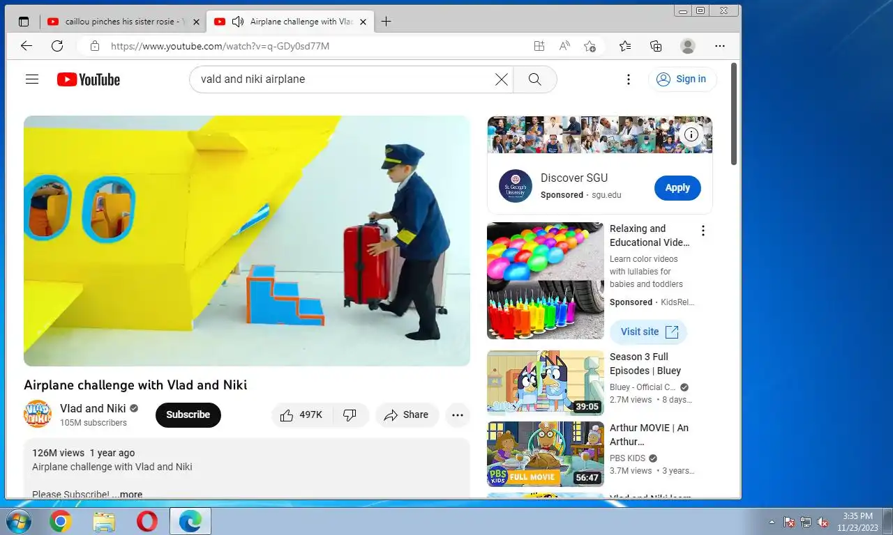Viewport: 893px width, 535px height.
Task: Like the video with 497K likes
Action: point(301,415)
